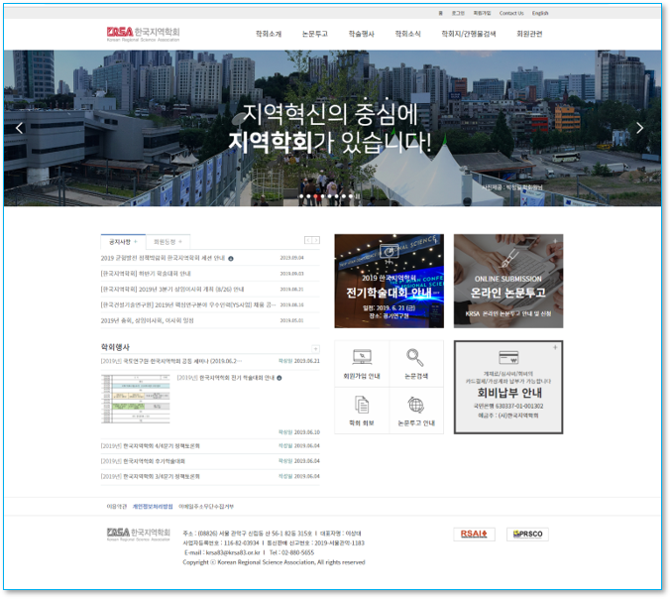
Task: Select the last banner slide dot
Action: click(x=351, y=196)
